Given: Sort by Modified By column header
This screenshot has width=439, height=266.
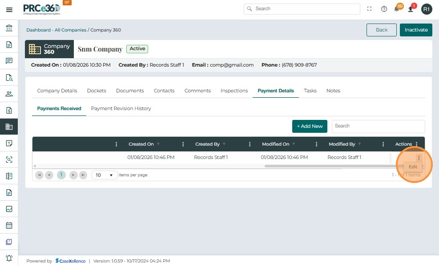Looking at the screenshot, I should pyautogui.click(x=342, y=144).
